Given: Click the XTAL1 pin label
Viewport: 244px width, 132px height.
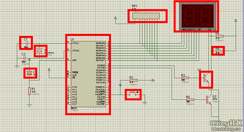Looking at the screenshot, I should pyautogui.click(x=76, y=43).
